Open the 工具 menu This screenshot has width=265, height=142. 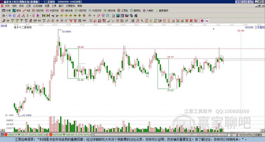point(54,6)
